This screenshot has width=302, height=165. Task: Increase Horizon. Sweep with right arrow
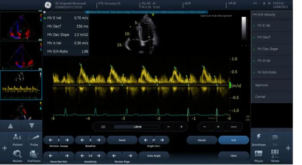coord(66,140)
